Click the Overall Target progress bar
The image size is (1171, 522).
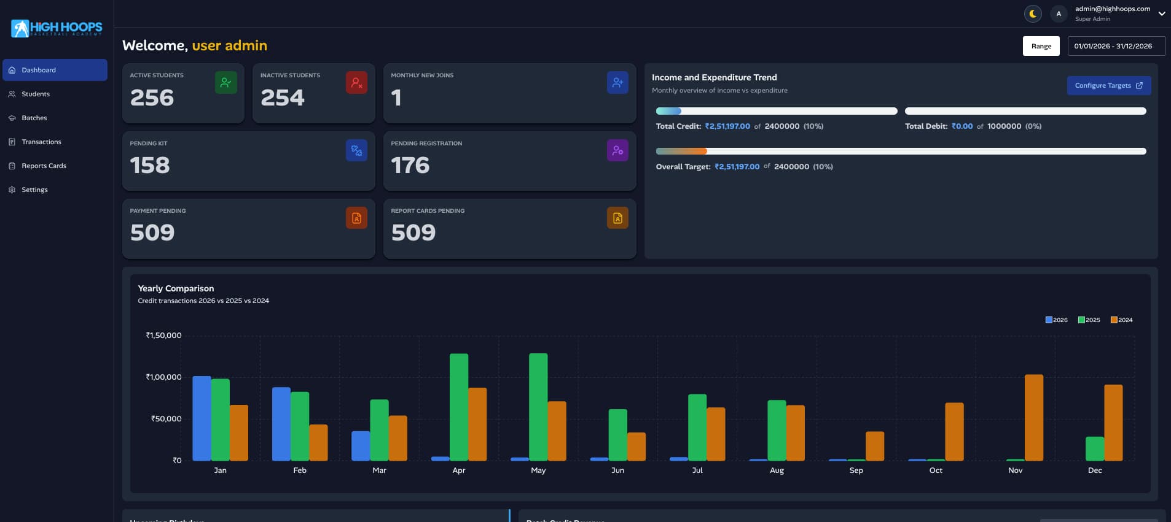coord(901,151)
